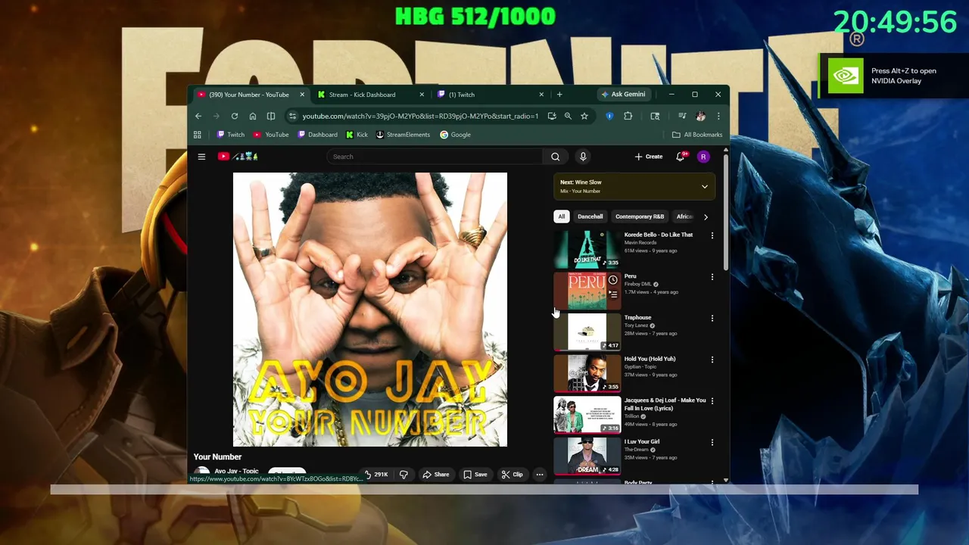Open the YouTube guide hamburger menu

[201, 157]
